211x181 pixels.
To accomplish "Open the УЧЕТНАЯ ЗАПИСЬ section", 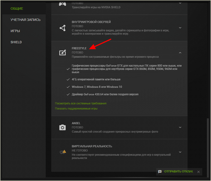I will 26,20.
